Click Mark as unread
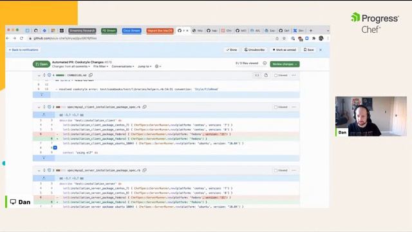This screenshot has width=412, height=232. coord(285,50)
